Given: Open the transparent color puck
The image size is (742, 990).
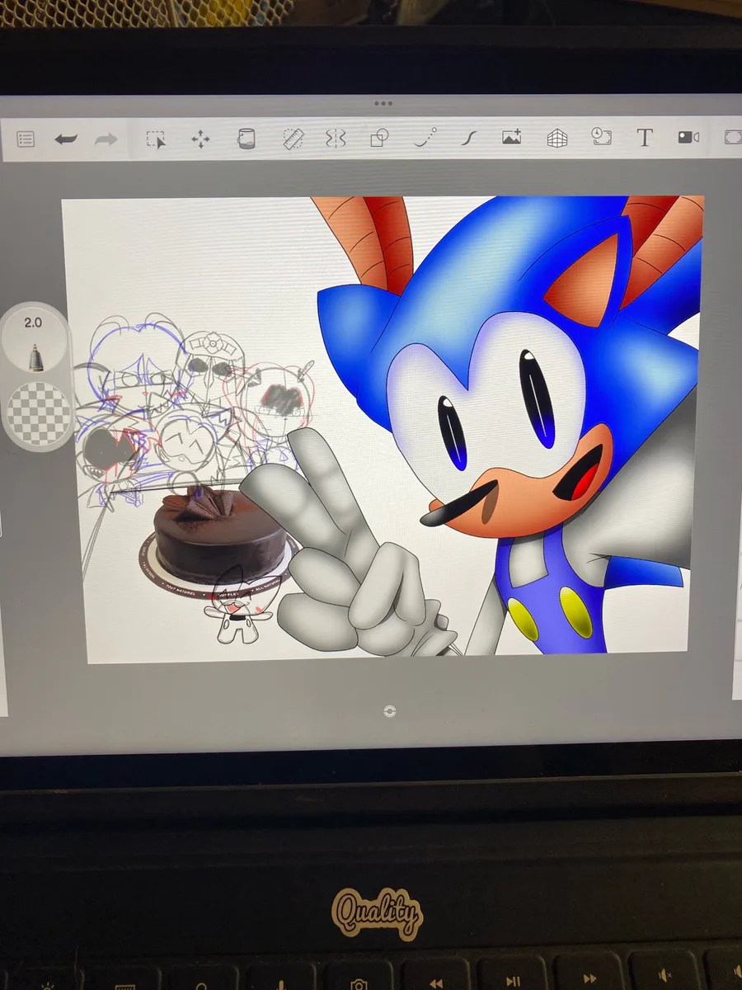Looking at the screenshot, I should (x=38, y=413).
